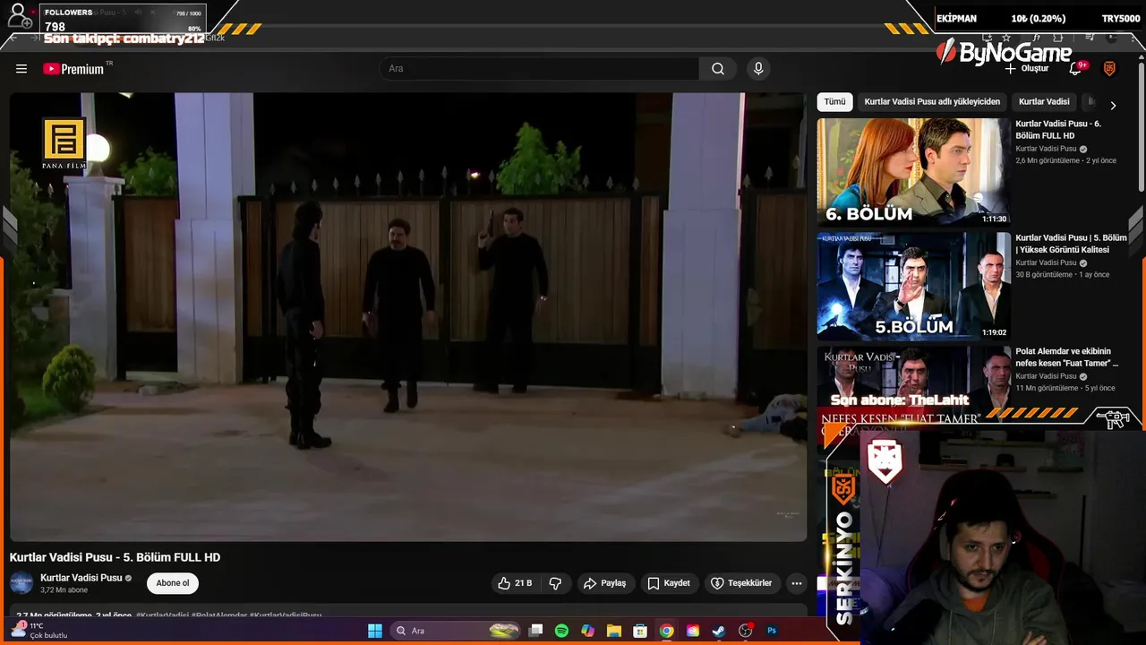
Task: Open the 5. Bölüm video thumbnail
Action: (x=913, y=286)
